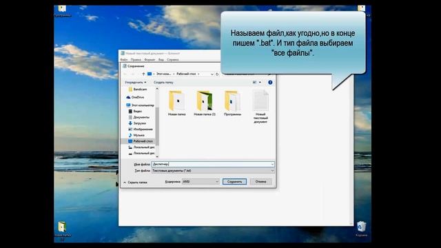
Task: Open the Видео folder in the sidebar
Action: 135,112
